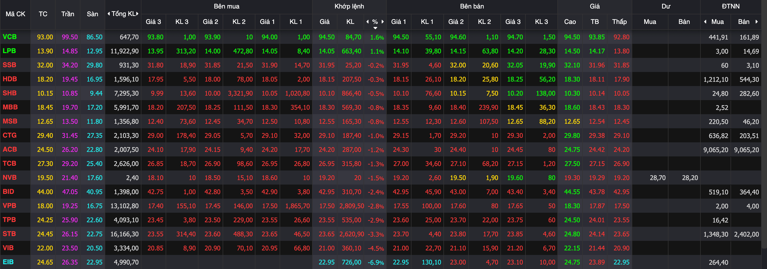Click the right arrow after the % header

pyautogui.click(x=383, y=22)
